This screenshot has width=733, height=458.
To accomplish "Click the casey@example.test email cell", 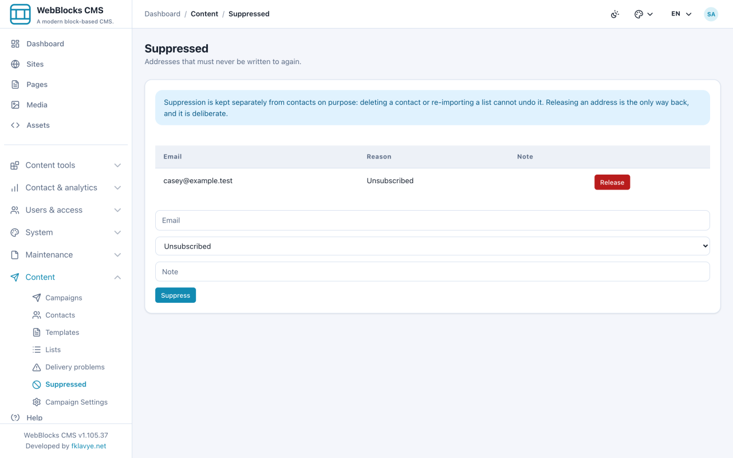I will 198,180.
